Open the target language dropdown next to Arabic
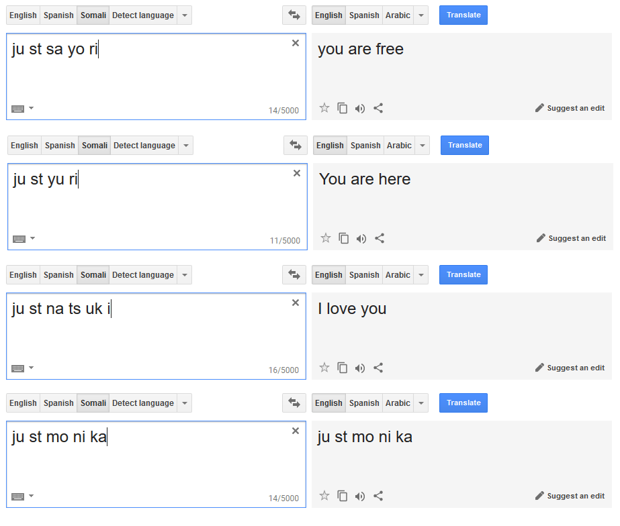Image resolution: width=620 pixels, height=526 pixels. coord(421,15)
